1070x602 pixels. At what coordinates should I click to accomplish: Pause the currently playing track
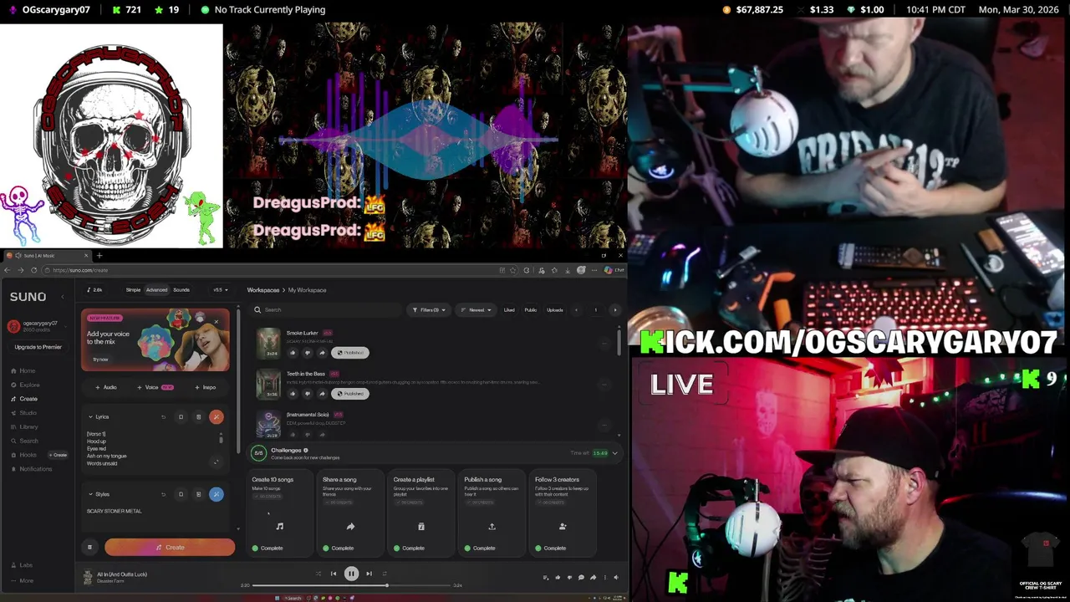tap(351, 574)
